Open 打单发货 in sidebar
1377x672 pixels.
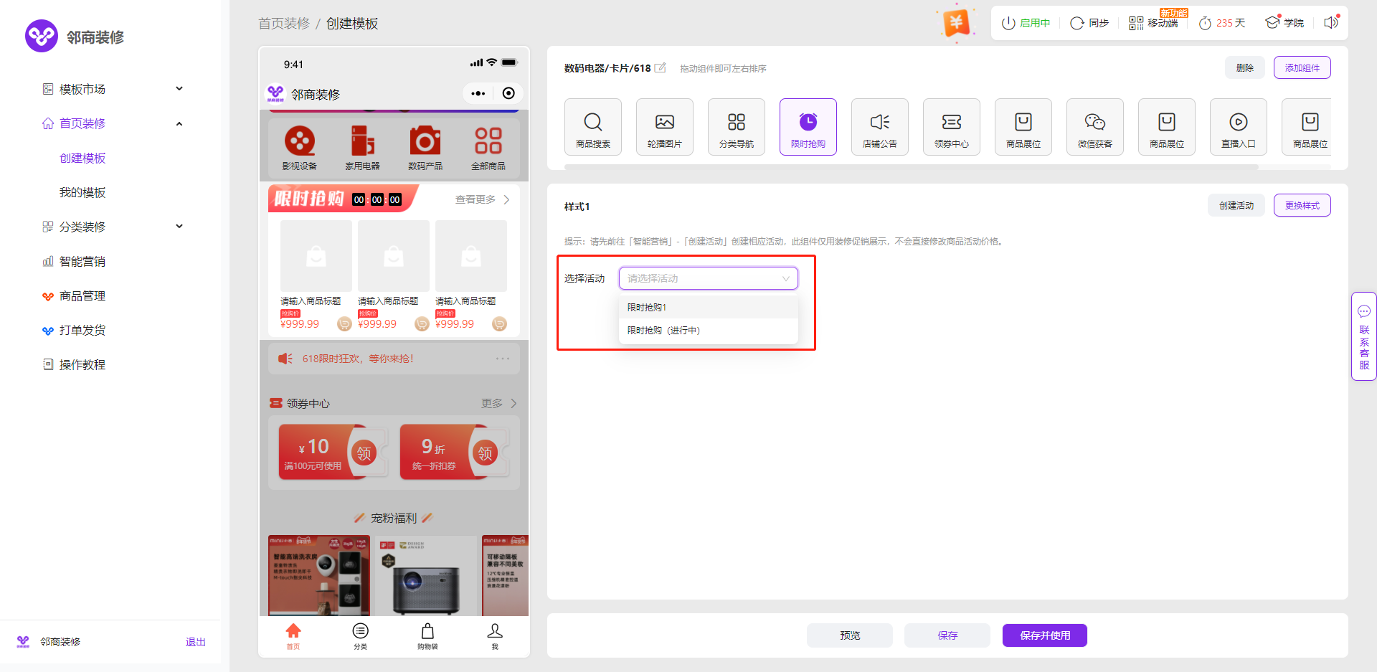tap(74, 330)
